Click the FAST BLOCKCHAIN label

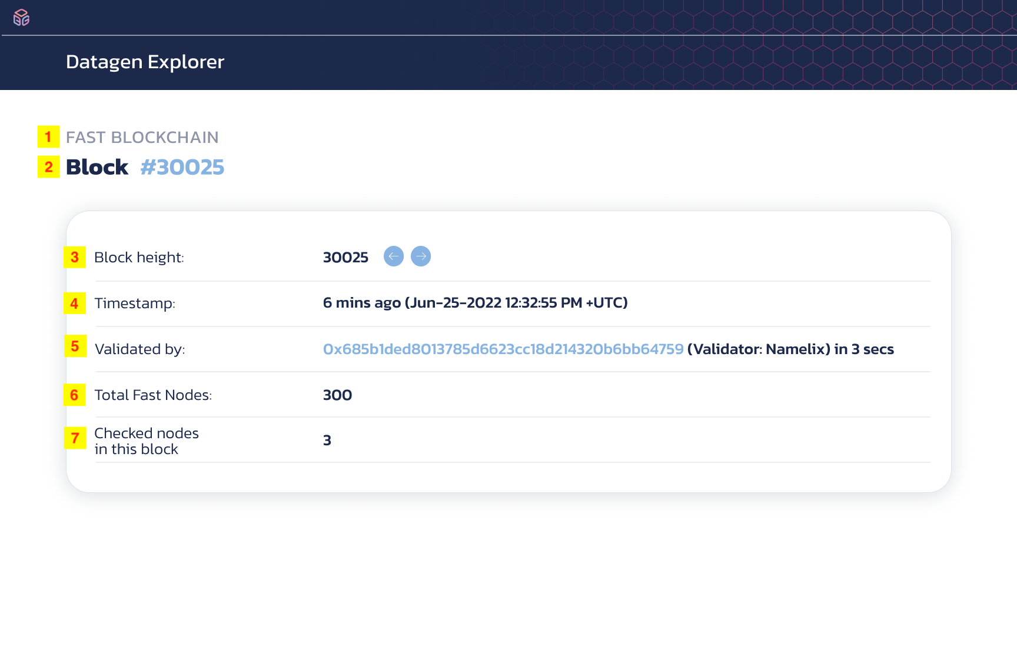point(142,137)
